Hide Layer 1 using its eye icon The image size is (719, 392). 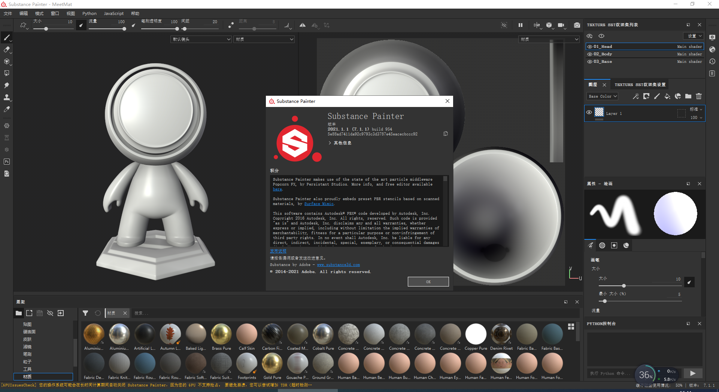(x=589, y=112)
